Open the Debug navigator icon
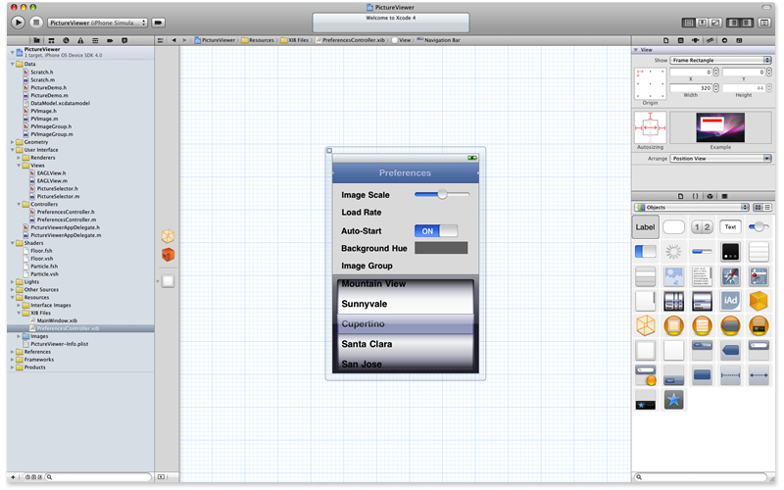The image size is (784, 490). click(x=95, y=40)
